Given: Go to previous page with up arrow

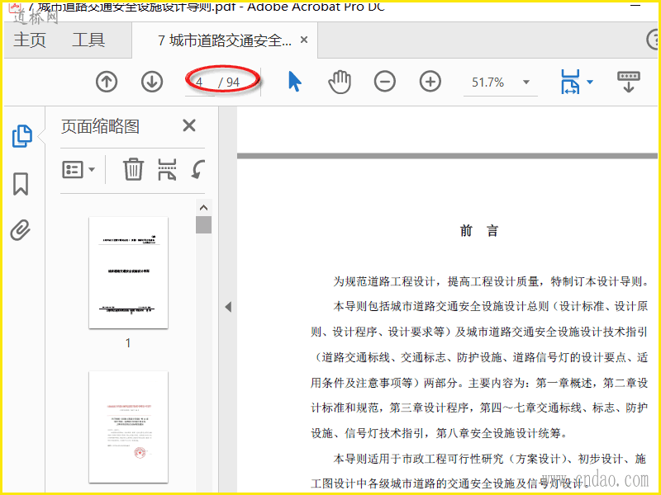Looking at the screenshot, I should 107,82.
